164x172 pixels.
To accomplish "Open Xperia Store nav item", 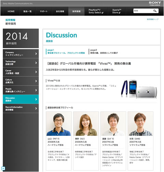I will pyautogui.click(x=117, y=11).
